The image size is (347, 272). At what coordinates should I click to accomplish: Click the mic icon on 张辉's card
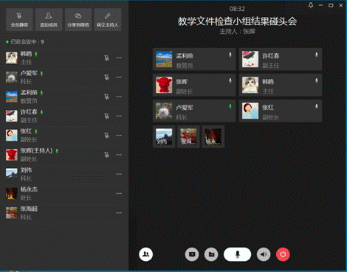click(230, 80)
